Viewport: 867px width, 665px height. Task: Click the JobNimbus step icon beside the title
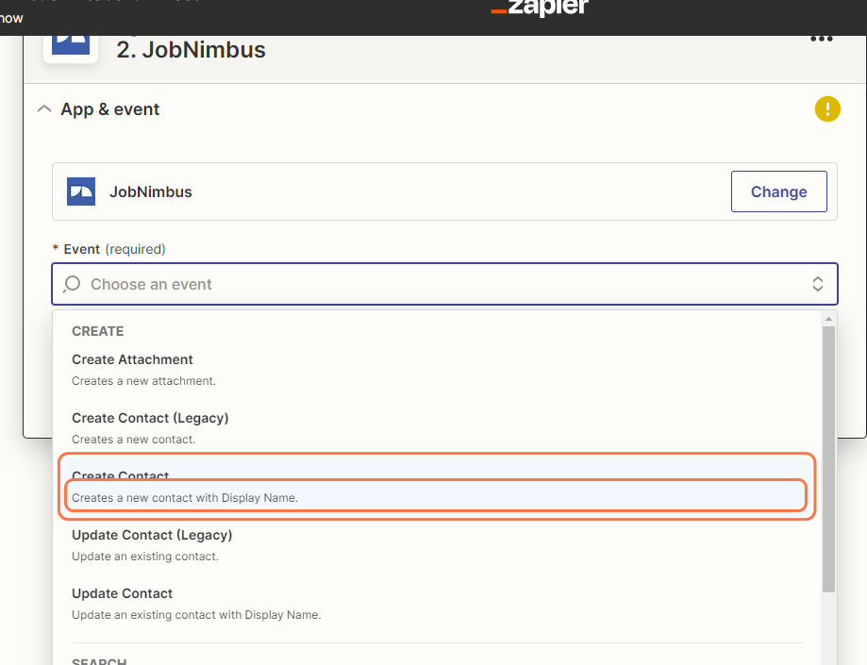point(71,43)
